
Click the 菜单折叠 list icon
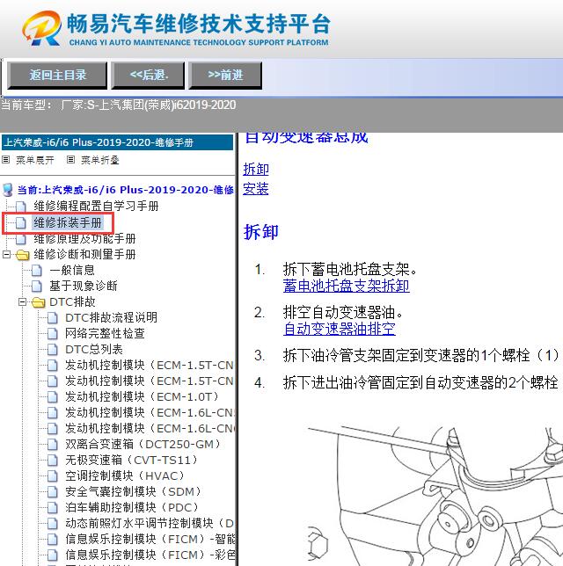[71, 160]
